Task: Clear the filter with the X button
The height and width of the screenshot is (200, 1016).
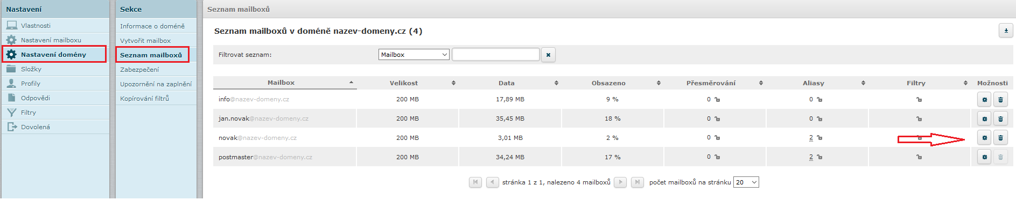Action: [x=548, y=55]
